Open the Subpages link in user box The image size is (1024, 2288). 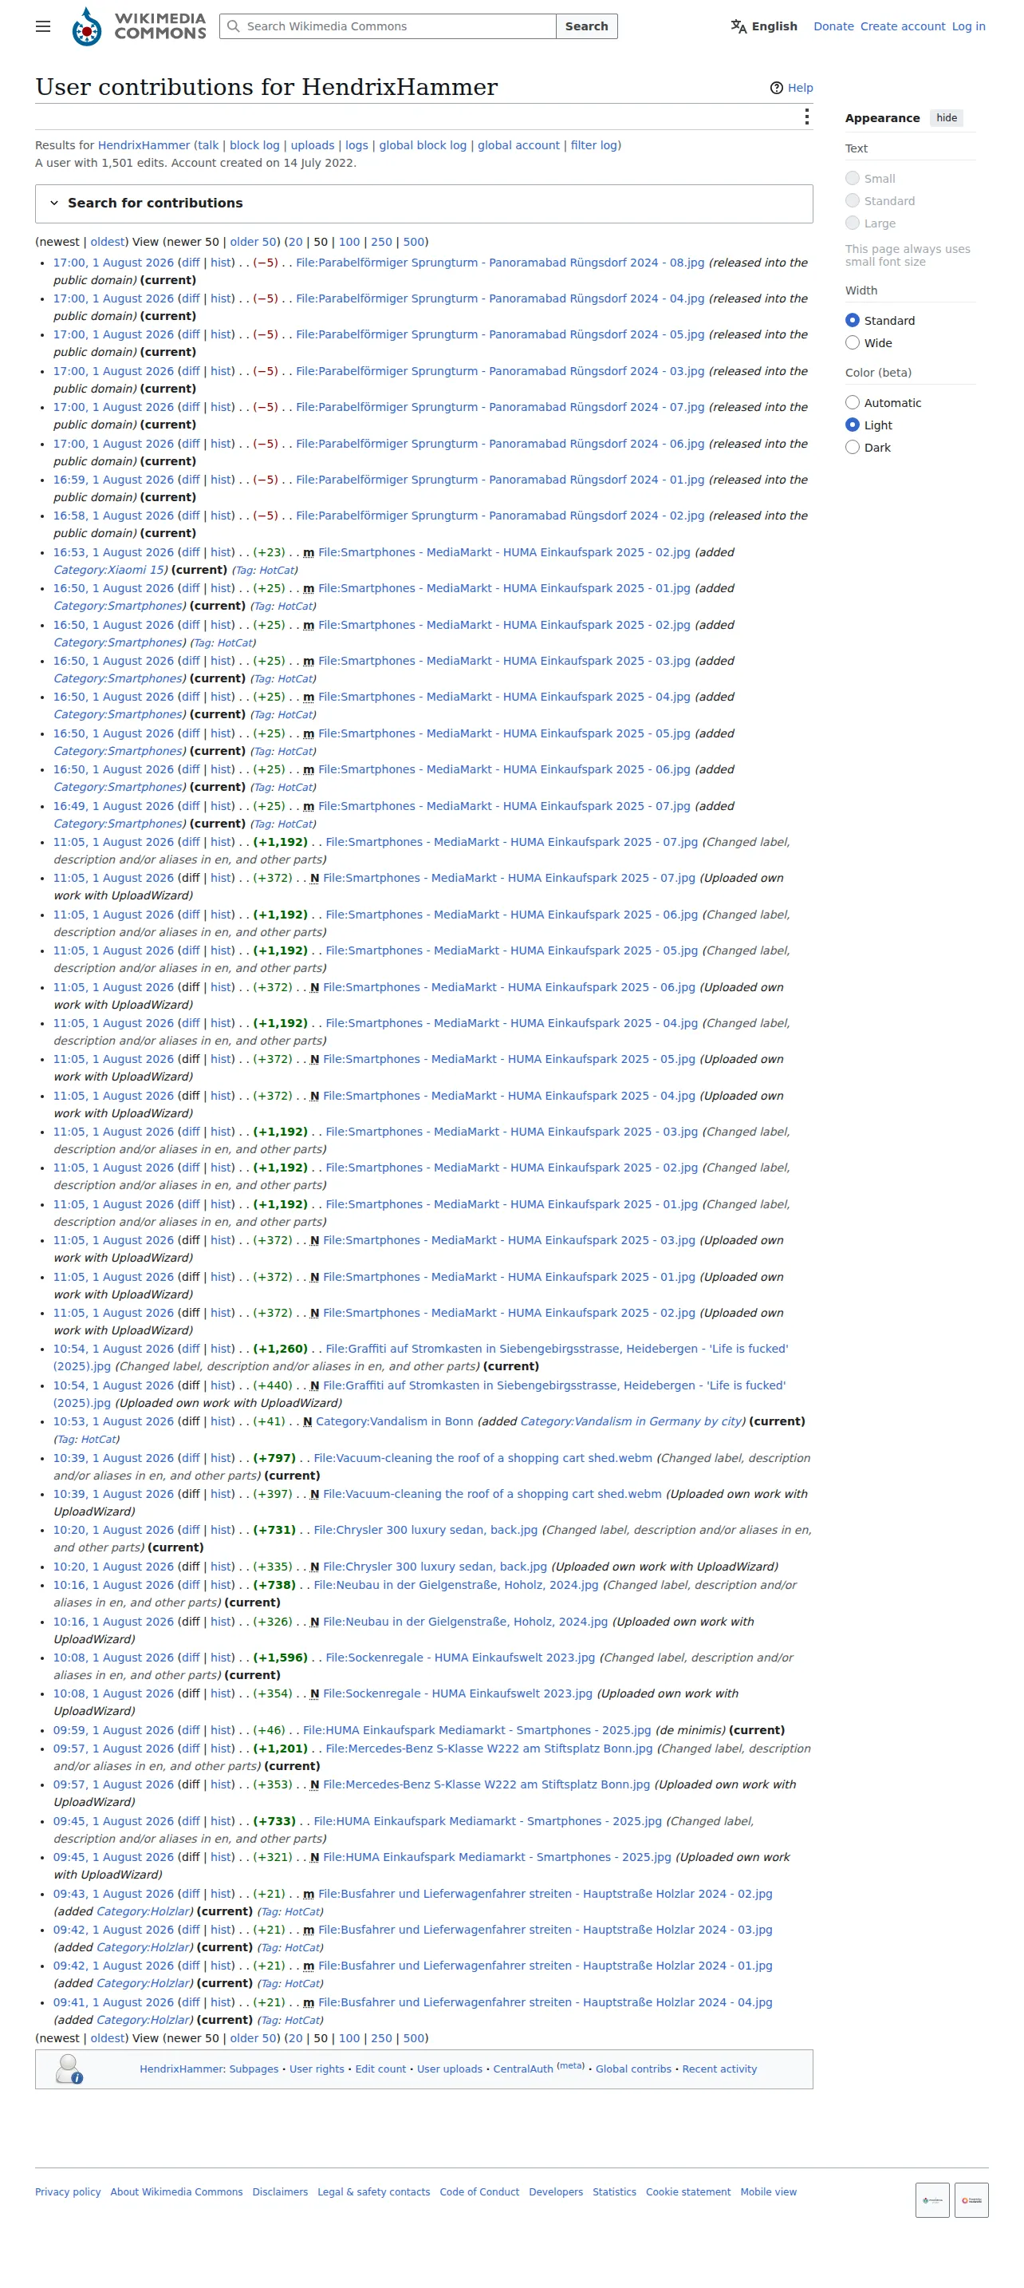253,2069
